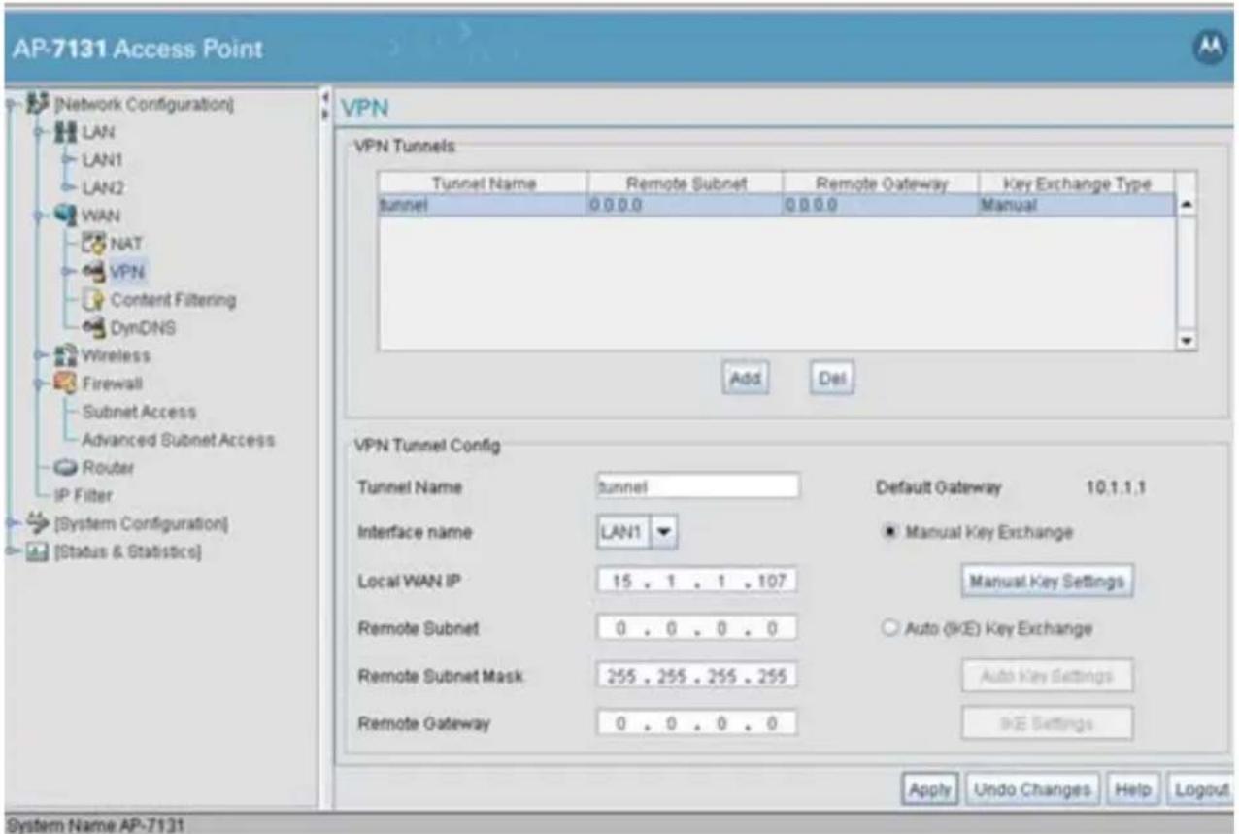
Task: Click the Router icon in tree
Action: 68,468
